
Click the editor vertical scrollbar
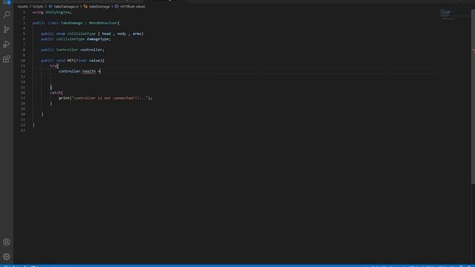(x=473, y=97)
